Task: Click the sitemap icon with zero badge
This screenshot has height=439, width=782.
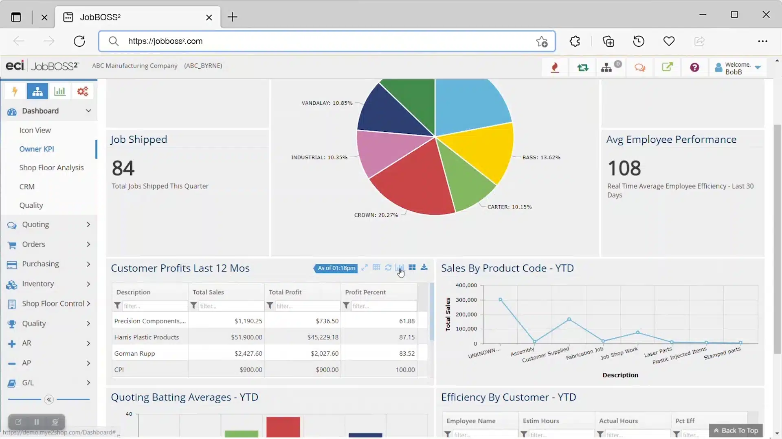Action: point(608,67)
